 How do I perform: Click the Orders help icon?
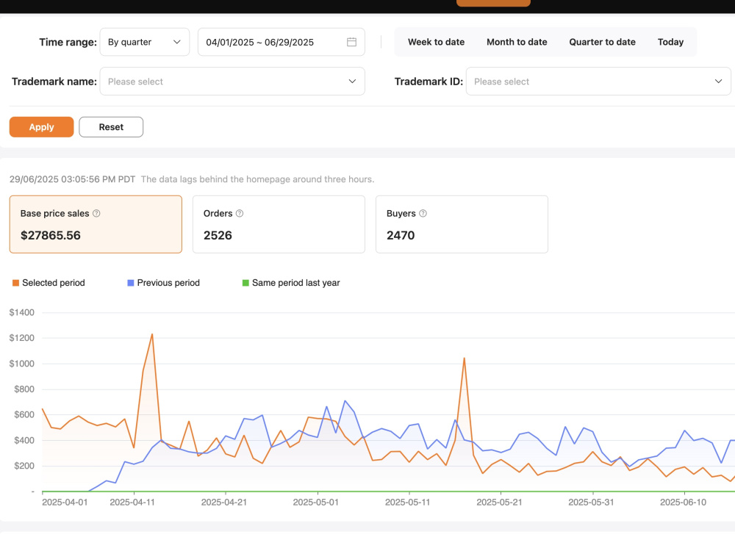click(240, 213)
